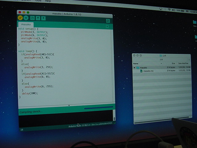The width and height of the screenshot is (197, 148).
Task: Select the masako.ino file in Finder
Action: (x=162, y=71)
